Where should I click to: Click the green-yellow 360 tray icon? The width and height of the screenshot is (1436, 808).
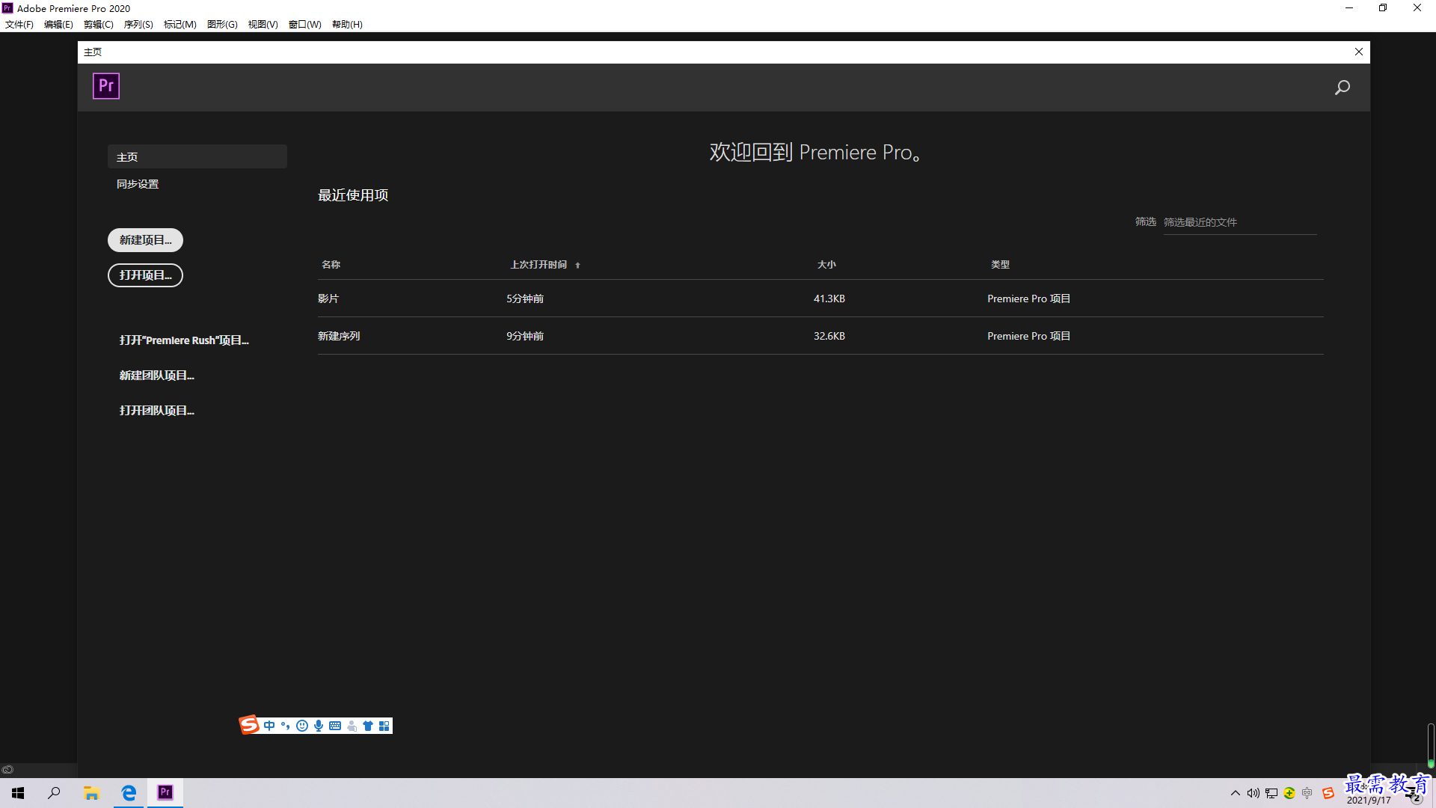click(x=1289, y=793)
